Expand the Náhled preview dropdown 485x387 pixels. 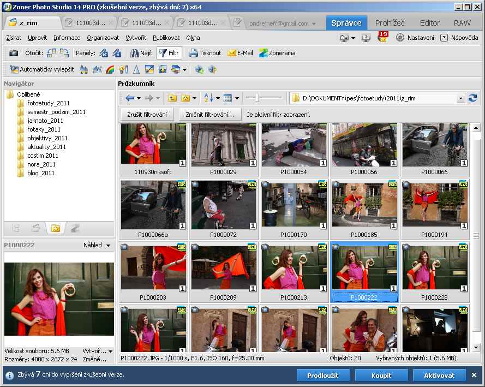[108, 246]
